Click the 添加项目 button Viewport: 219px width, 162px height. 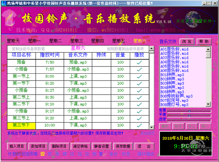(38, 146)
